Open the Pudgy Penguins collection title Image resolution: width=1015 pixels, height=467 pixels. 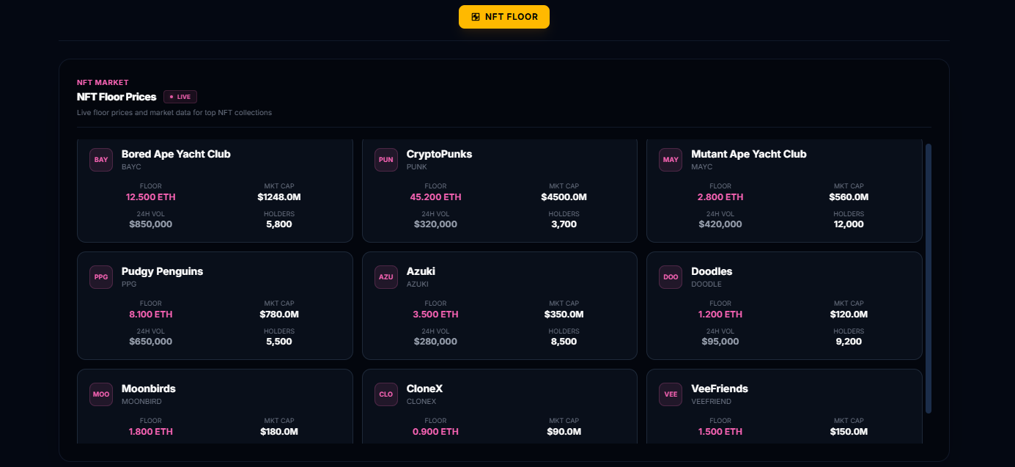click(x=162, y=271)
